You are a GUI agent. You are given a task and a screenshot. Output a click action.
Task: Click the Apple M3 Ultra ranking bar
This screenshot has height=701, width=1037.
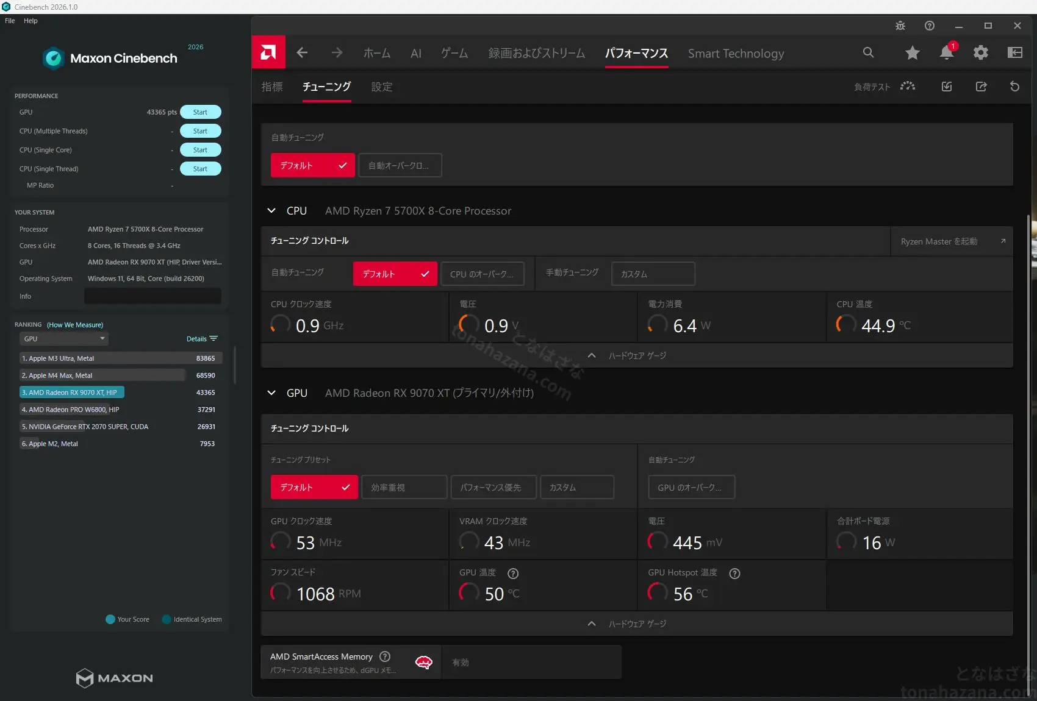pos(120,358)
